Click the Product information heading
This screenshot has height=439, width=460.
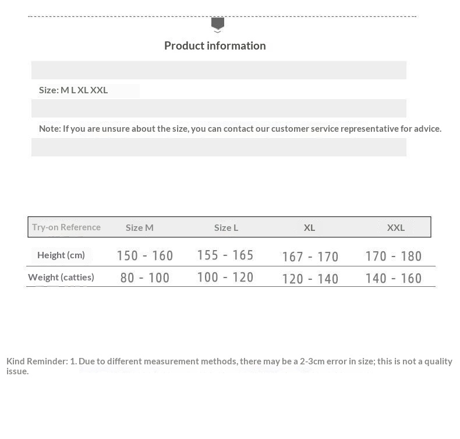coord(215,45)
